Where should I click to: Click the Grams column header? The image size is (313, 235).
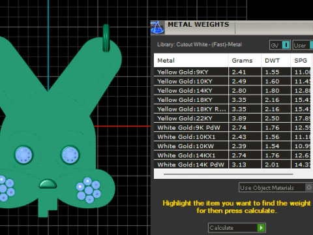pyautogui.click(x=245, y=60)
